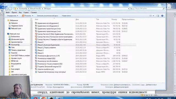Sort files by the Дата column header
The width and height of the screenshot is (176, 99).
click(77, 20)
